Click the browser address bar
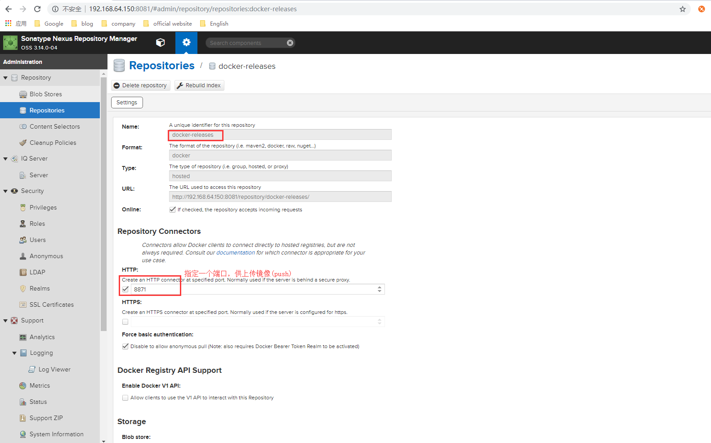This screenshot has width=711, height=443. (369, 9)
